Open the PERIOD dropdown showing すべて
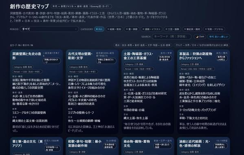Screen dimensions: 244x155 coord(49,29)
